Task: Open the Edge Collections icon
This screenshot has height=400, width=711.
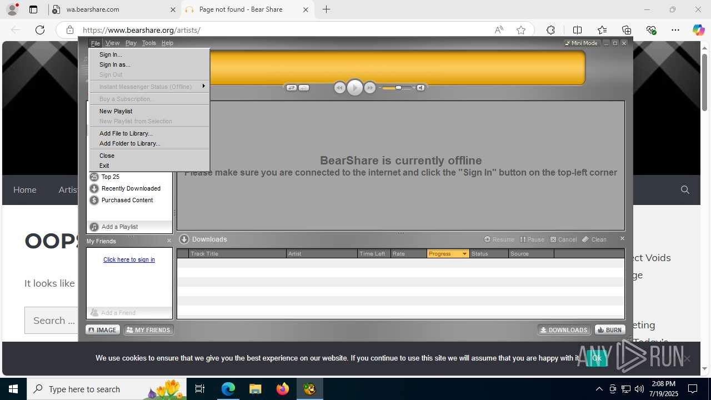Action: pos(627,30)
